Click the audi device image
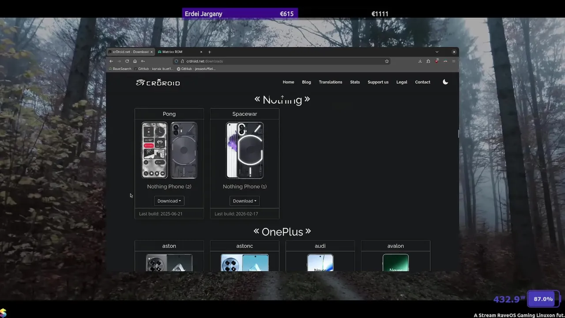Screen dimensions: 565x318 [x=320, y=263]
